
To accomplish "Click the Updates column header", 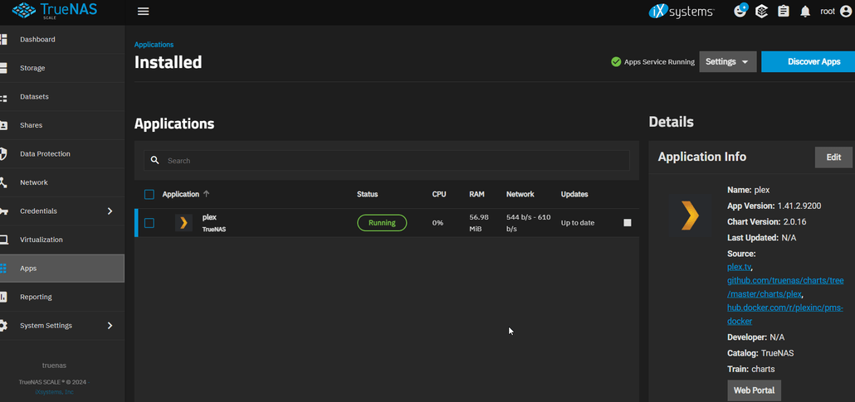I will pyautogui.click(x=574, y=194).
